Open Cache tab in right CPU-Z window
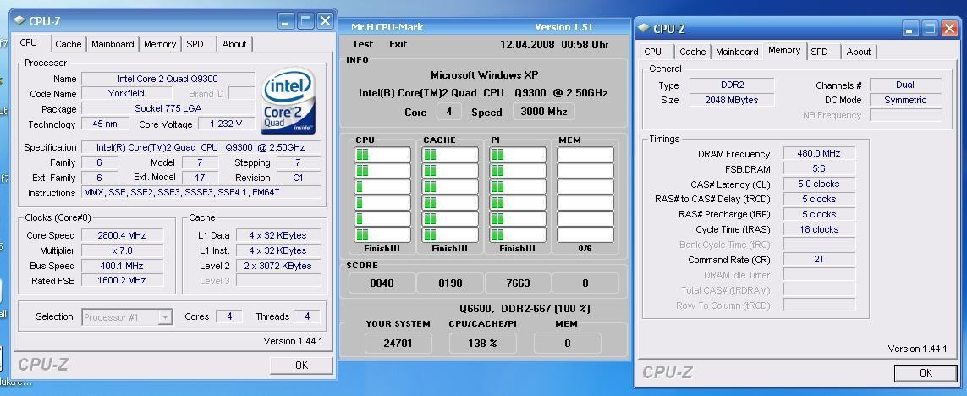Image resolution: width=967 pixels, height=396 pixels. tap(693, 52)
